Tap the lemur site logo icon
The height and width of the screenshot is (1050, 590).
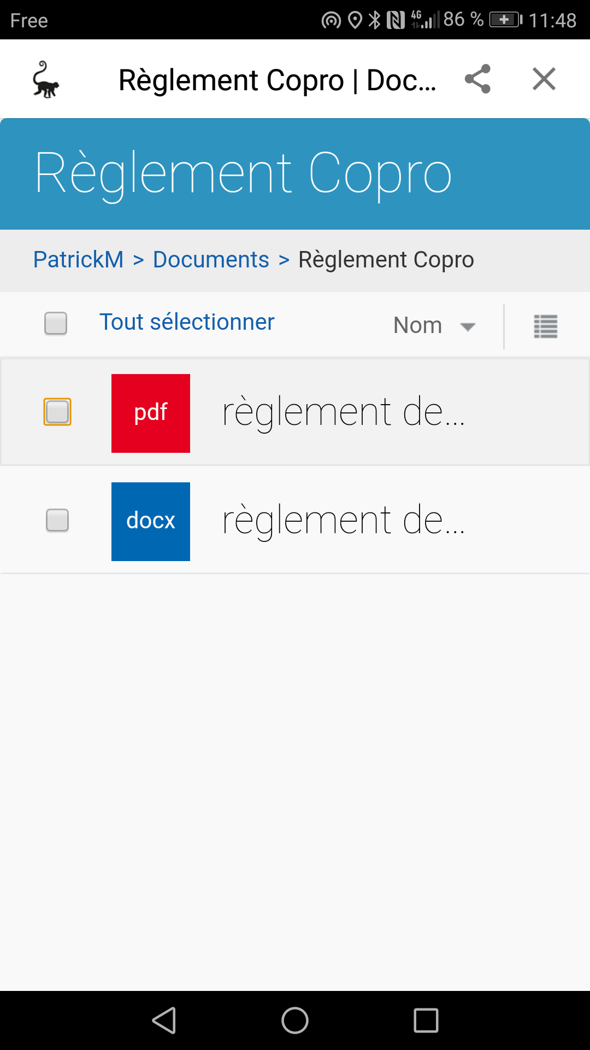(45, 79)
